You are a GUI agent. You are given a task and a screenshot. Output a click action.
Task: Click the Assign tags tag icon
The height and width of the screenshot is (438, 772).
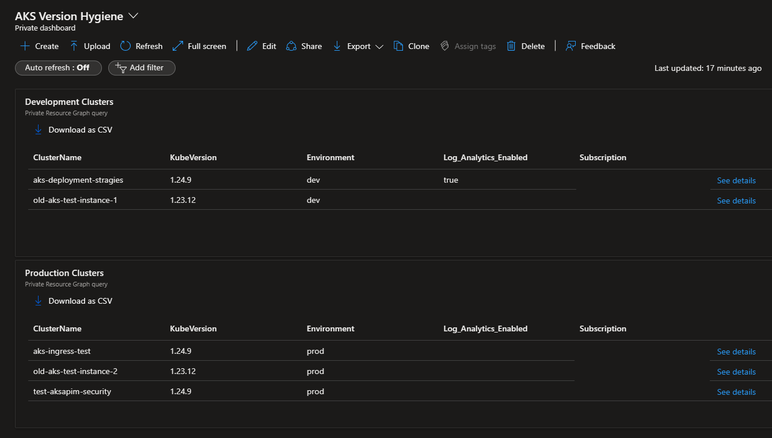[444, 46]
